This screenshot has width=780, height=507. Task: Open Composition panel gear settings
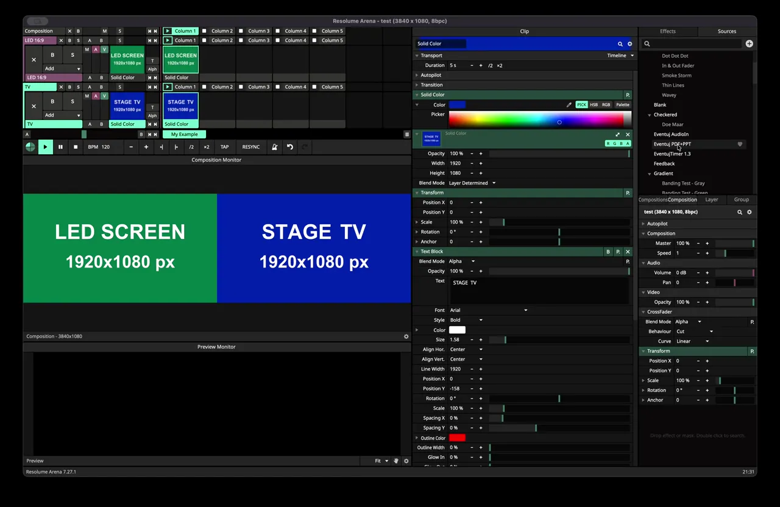(750, 212)
